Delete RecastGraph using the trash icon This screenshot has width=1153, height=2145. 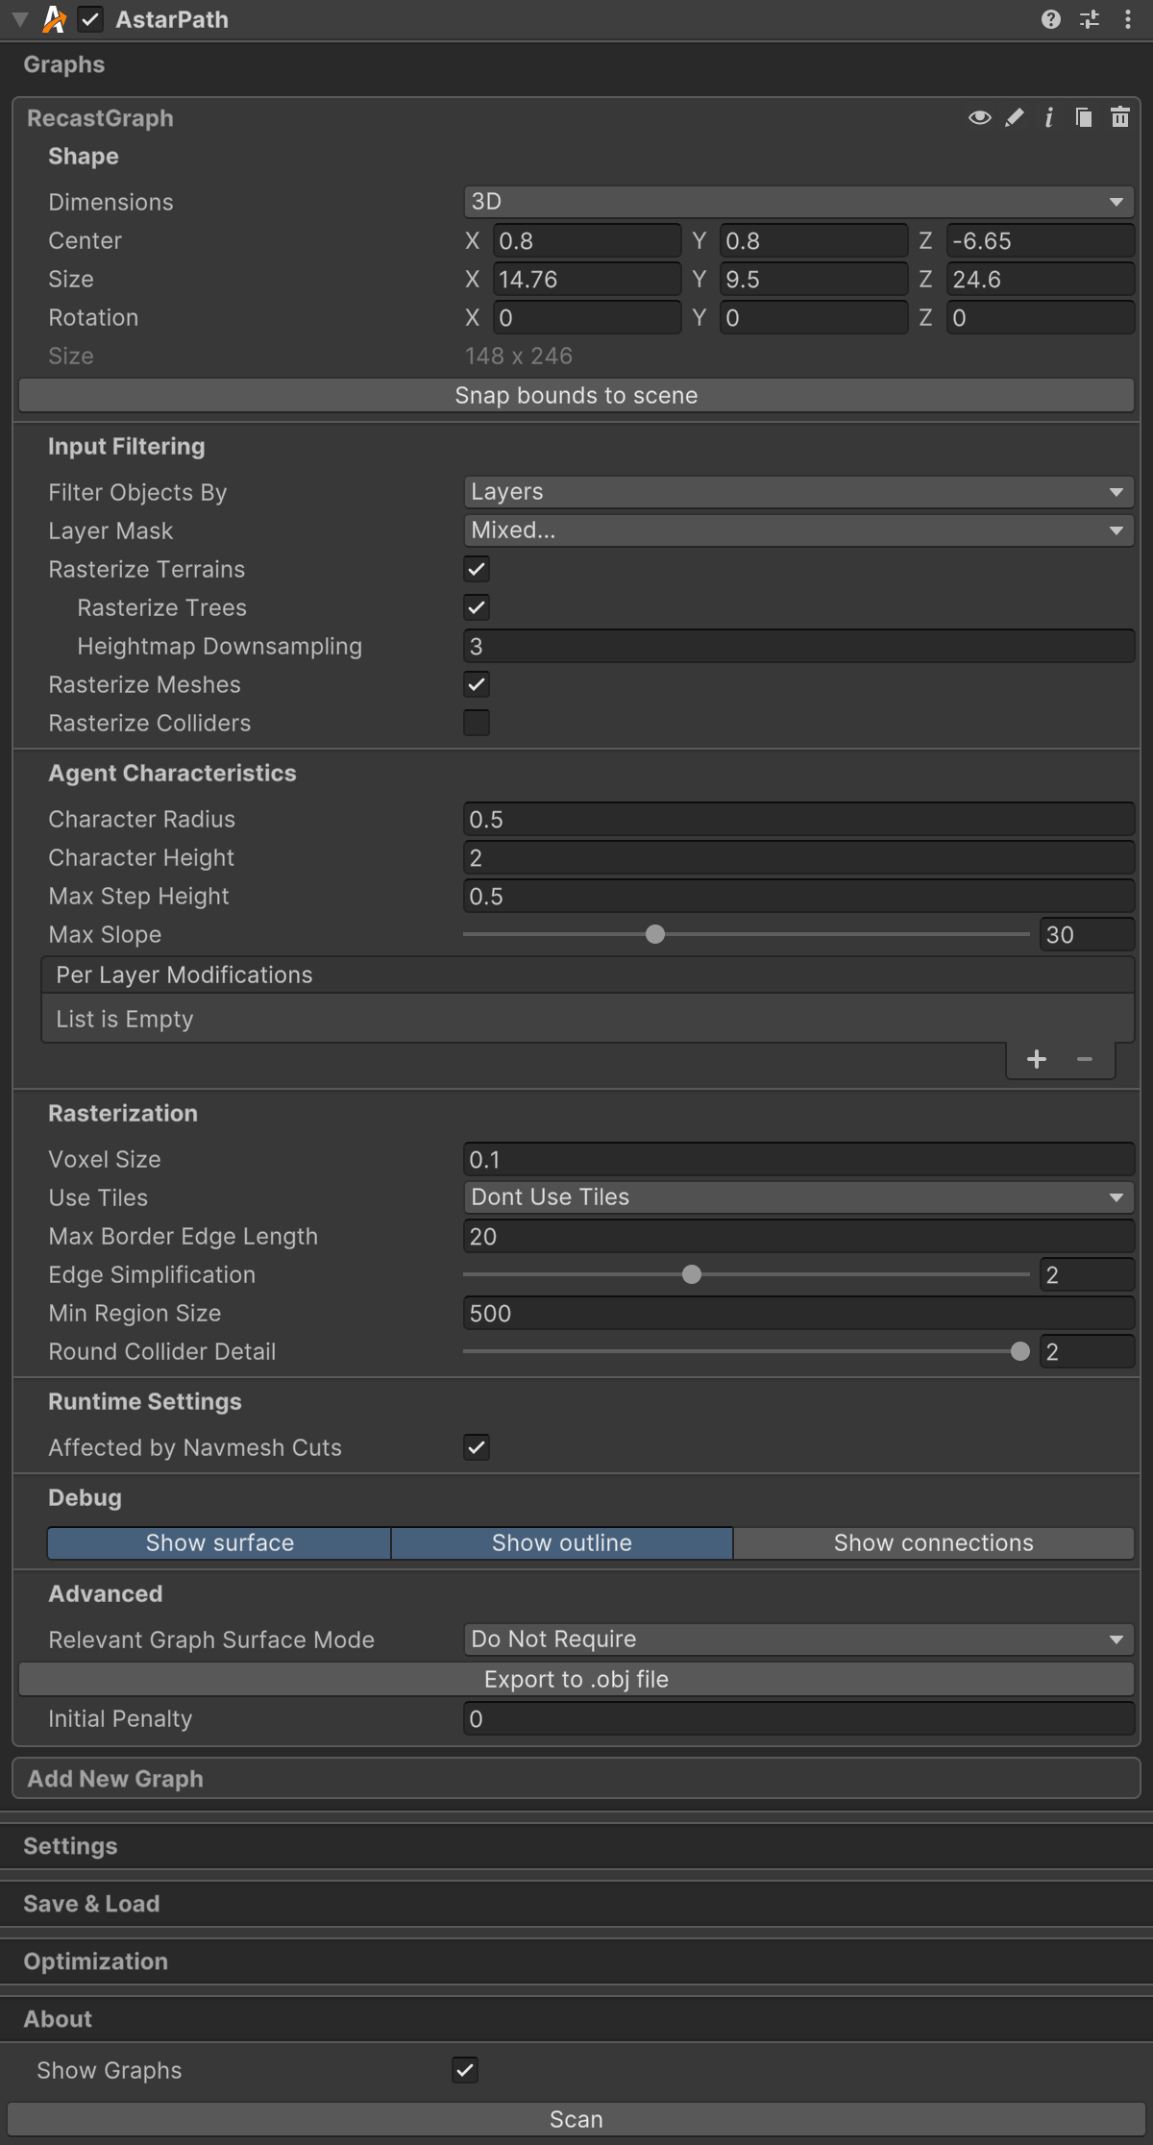click(1119, 118)
